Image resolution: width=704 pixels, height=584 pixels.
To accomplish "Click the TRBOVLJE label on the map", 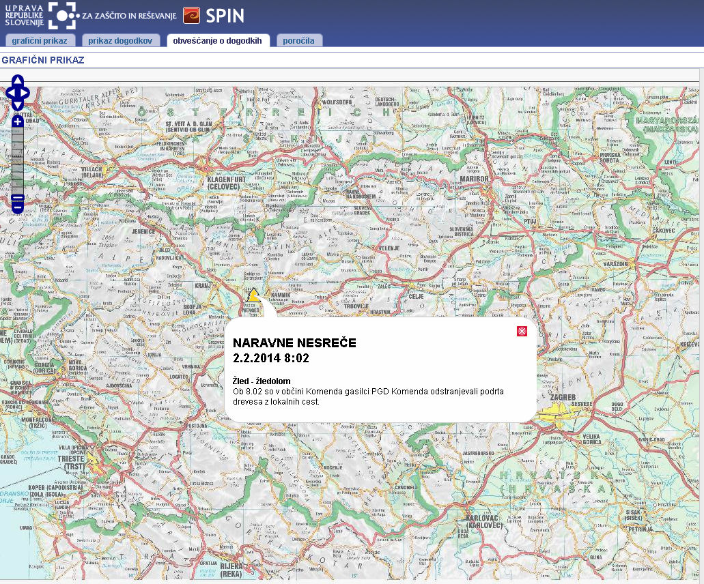I will pyautogui.click(x=356, y=306).
